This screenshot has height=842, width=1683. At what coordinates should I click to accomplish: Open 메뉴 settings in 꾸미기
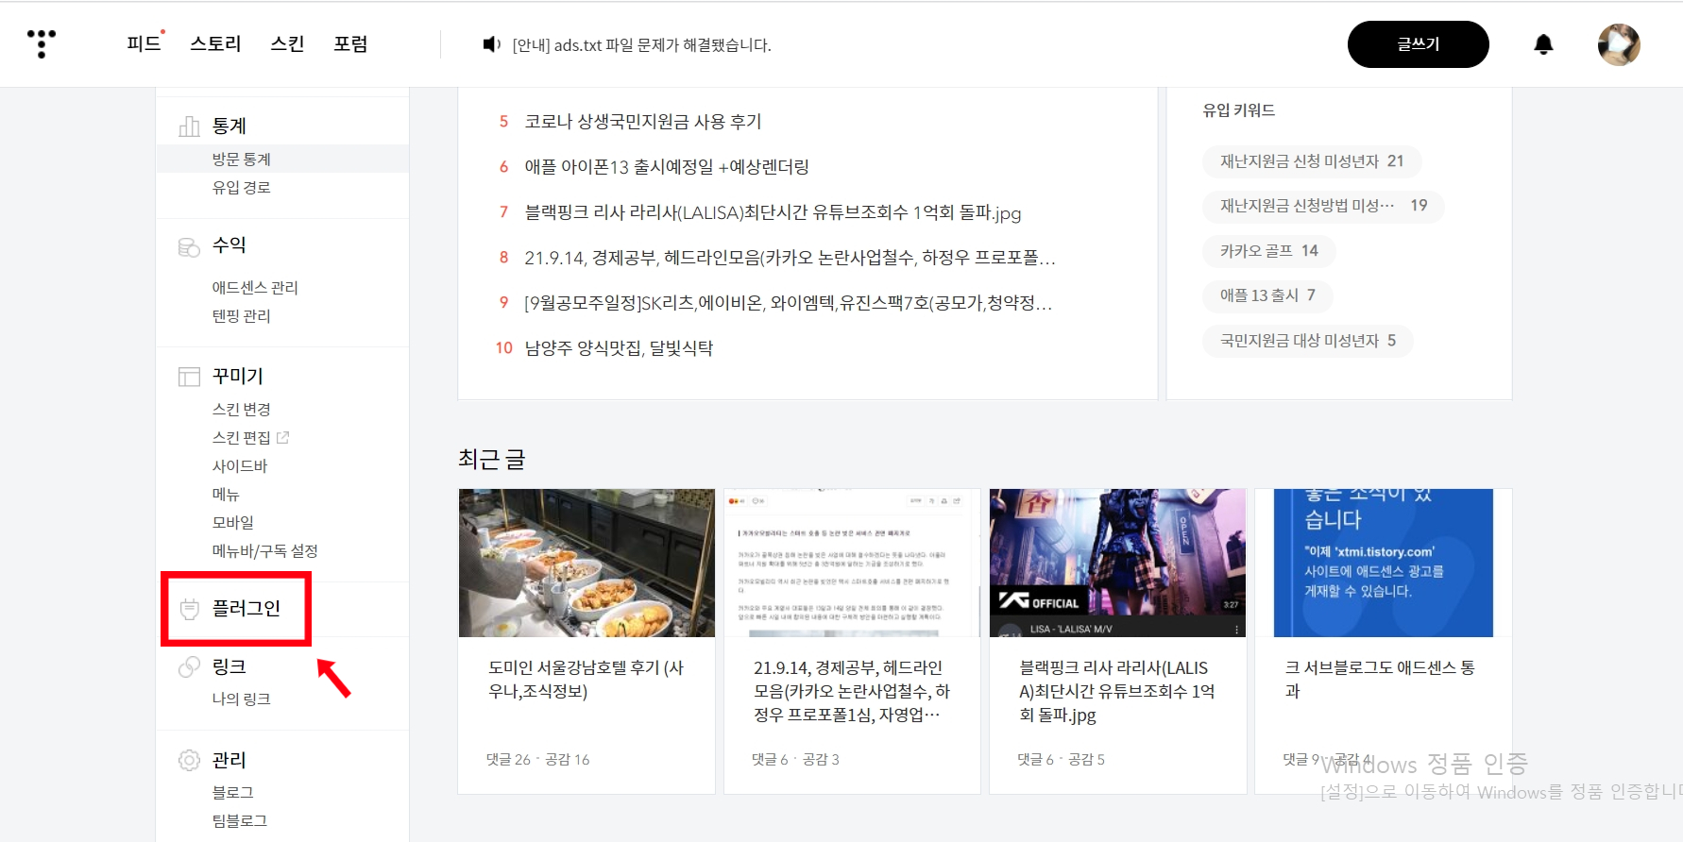pyautogui.click(x=226, y=494)
